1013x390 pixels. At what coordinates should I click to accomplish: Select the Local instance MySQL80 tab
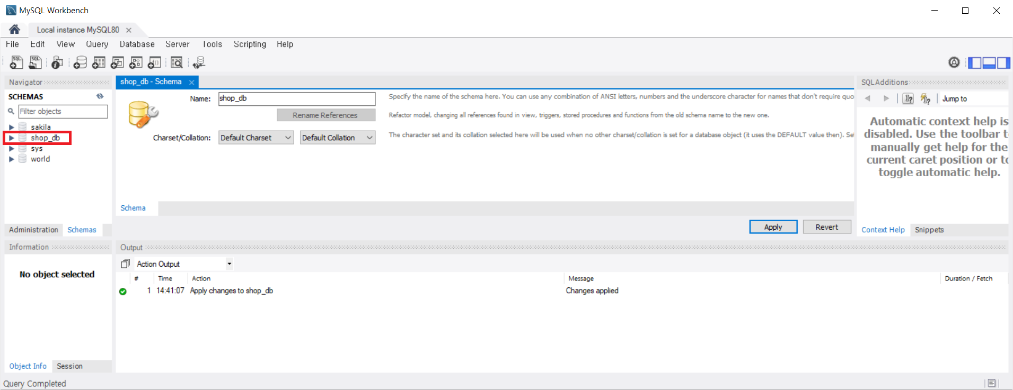[78, 30]
